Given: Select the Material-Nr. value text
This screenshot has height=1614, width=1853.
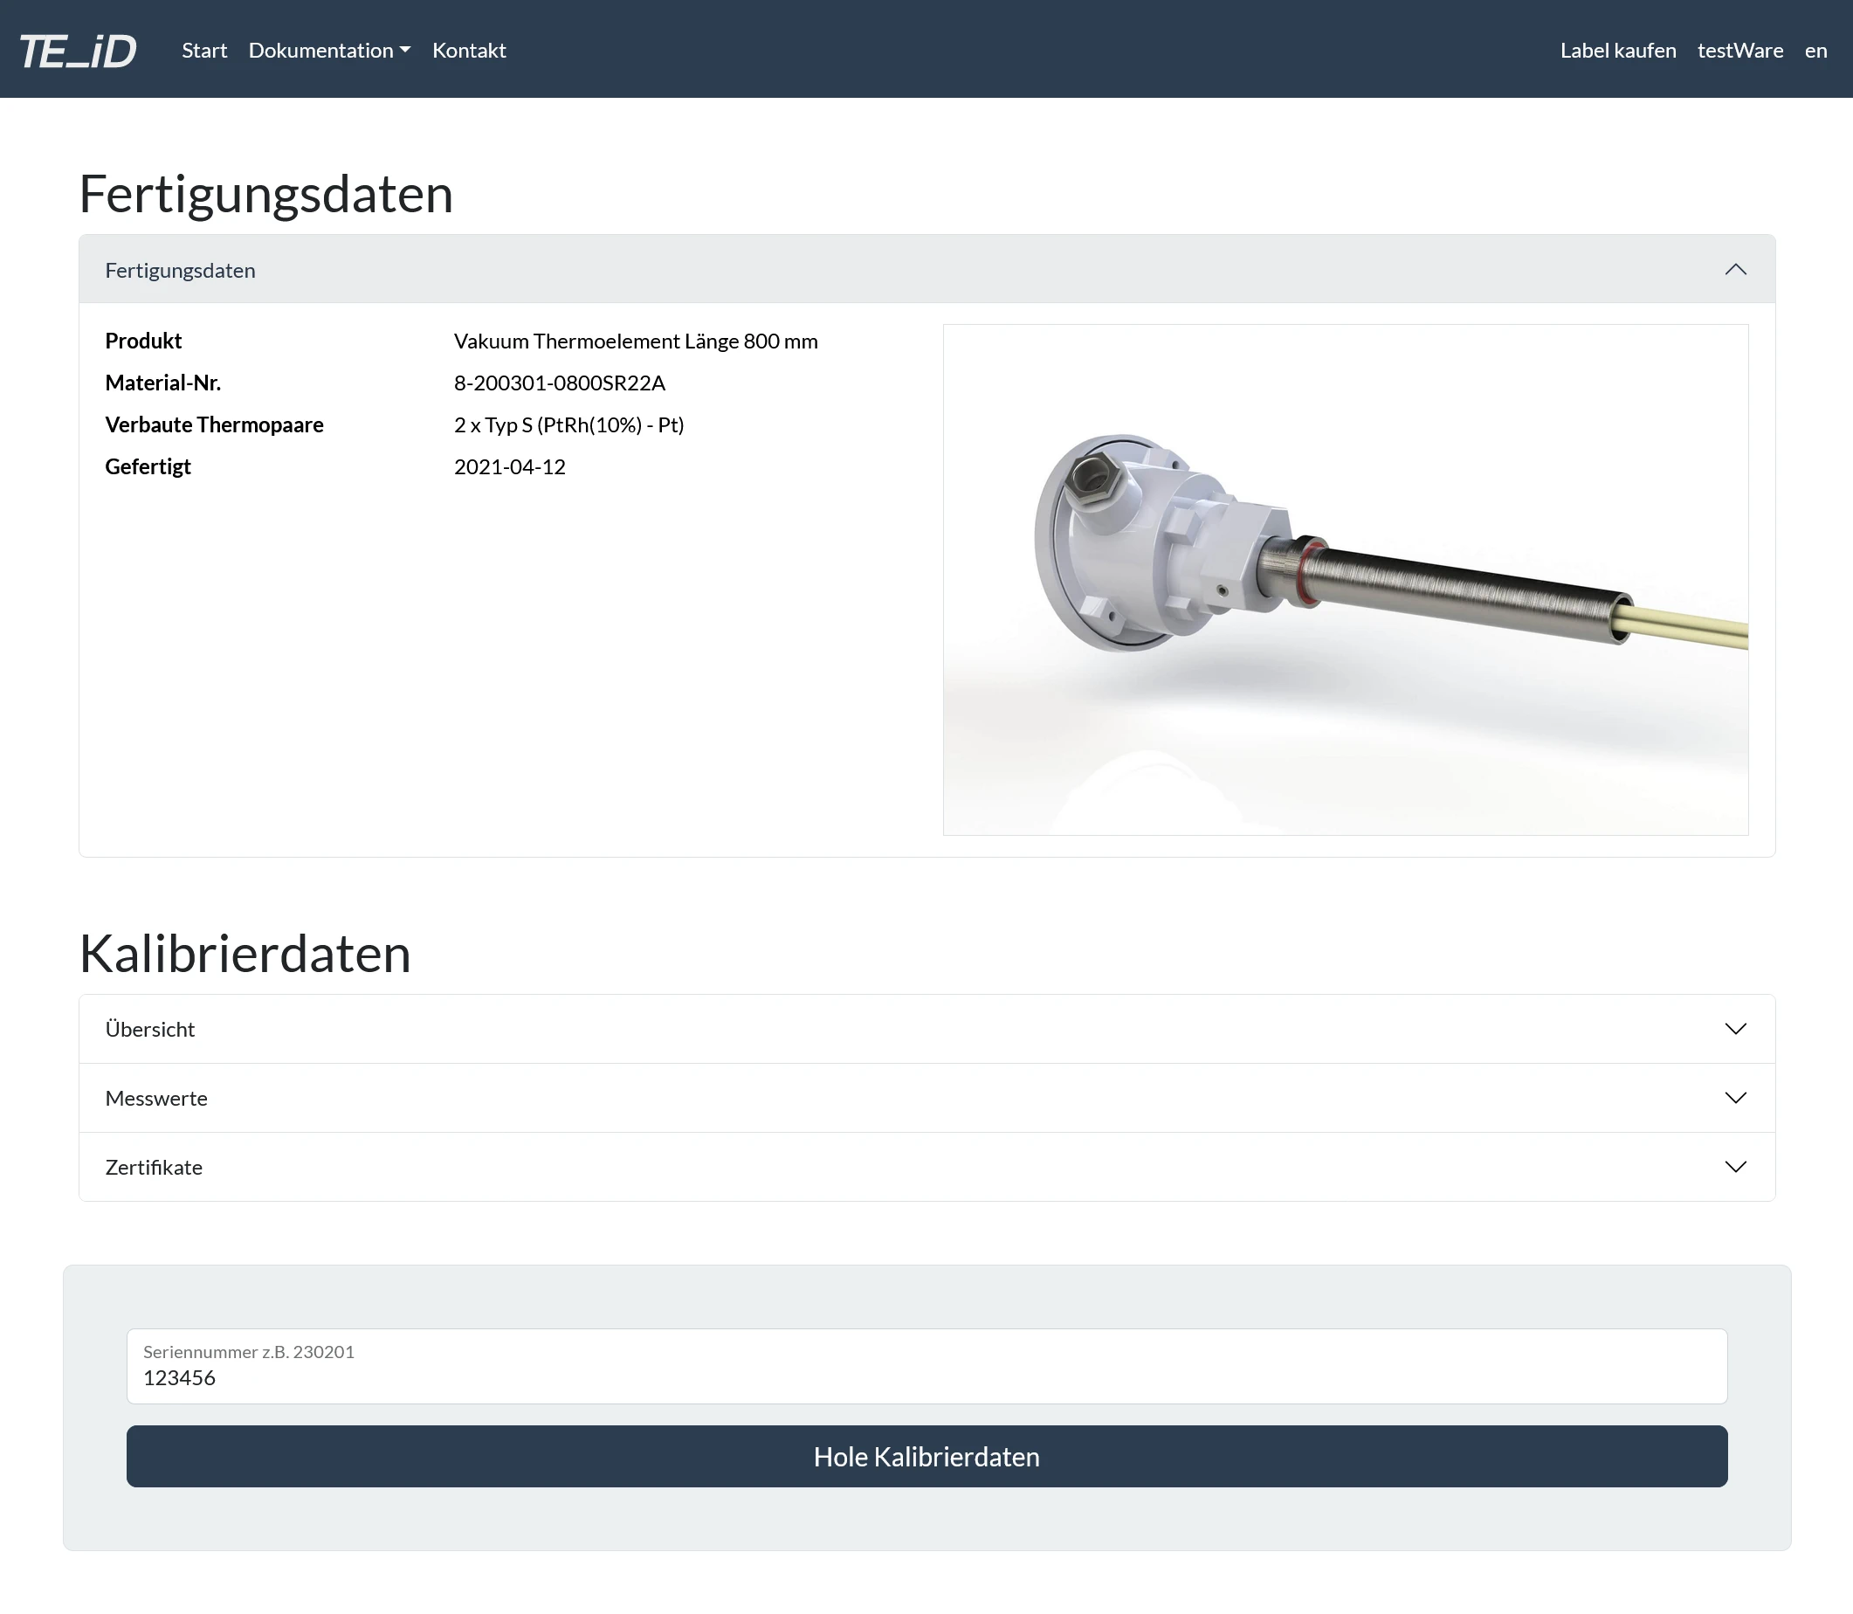Looking at the screenshot, I should coord(559,382).
